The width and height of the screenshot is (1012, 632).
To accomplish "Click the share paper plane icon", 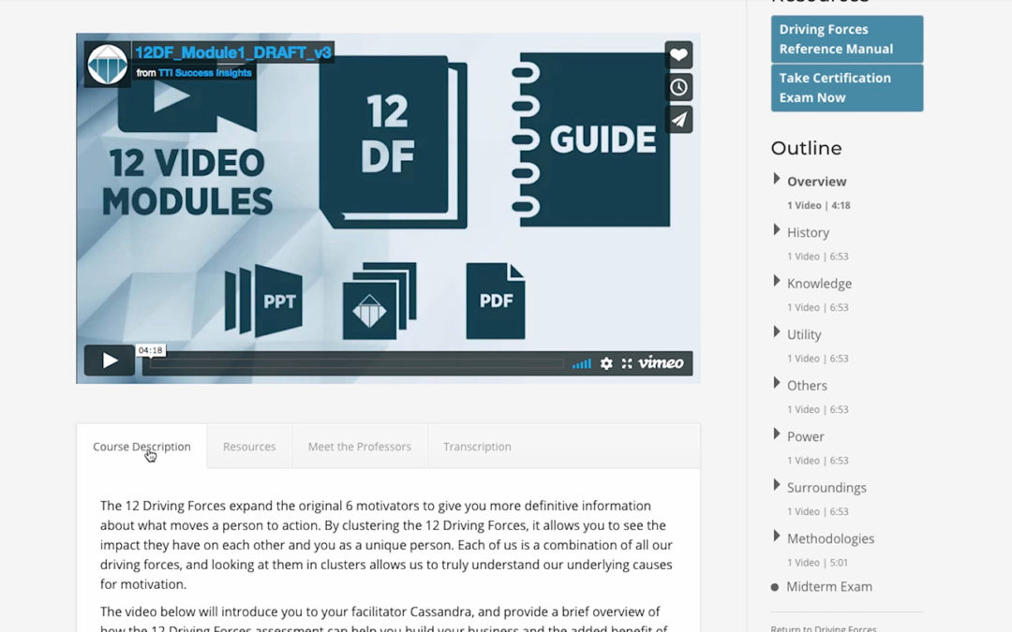I will [678, 119].
